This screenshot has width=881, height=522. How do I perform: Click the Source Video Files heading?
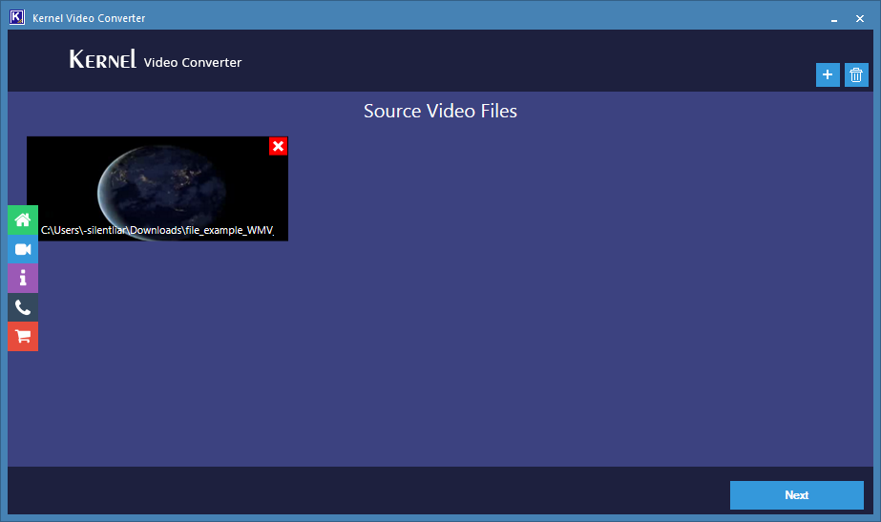click(x=440, y=112)
